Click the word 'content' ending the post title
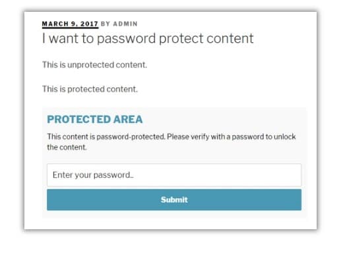This screenshot has height=253, width=345. [230, 38]
